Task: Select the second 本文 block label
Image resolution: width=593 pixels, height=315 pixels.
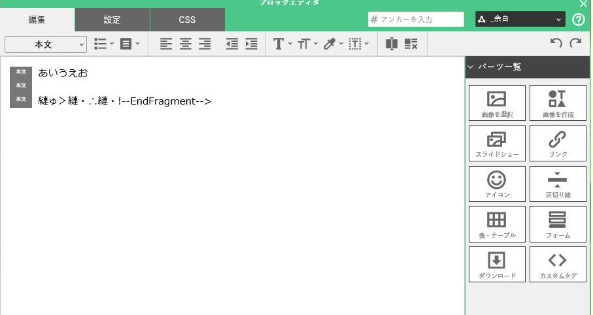Action: click(x=21, y=86)
